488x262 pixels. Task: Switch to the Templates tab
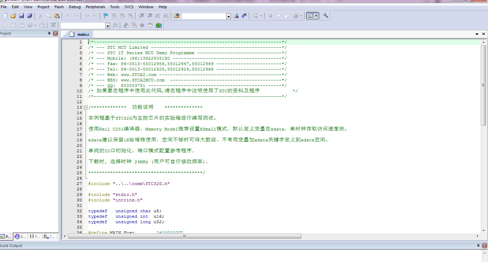coord(50,236)
